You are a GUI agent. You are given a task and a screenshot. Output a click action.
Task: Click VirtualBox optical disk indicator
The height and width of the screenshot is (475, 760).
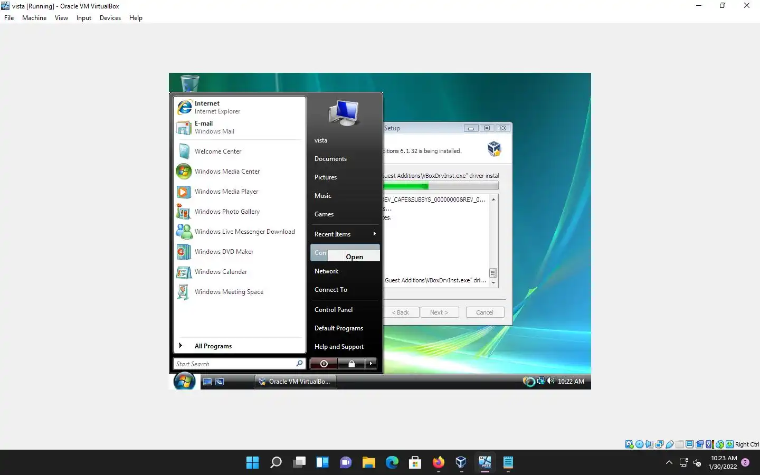pyautogui.click(x=639, y=444)
